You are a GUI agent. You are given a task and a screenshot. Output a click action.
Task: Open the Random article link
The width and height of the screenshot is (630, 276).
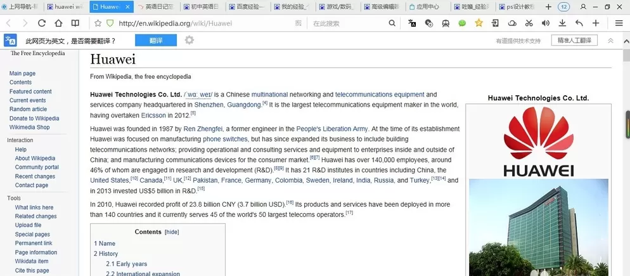click(28, 109)
